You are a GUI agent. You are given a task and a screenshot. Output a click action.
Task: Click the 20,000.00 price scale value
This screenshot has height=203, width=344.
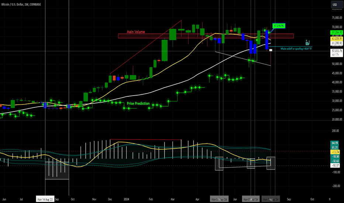(337, 119)
